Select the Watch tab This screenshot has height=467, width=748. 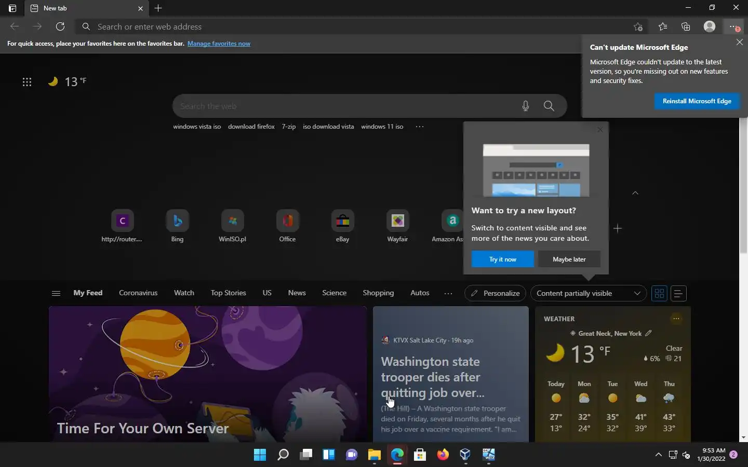click(184, 293)
